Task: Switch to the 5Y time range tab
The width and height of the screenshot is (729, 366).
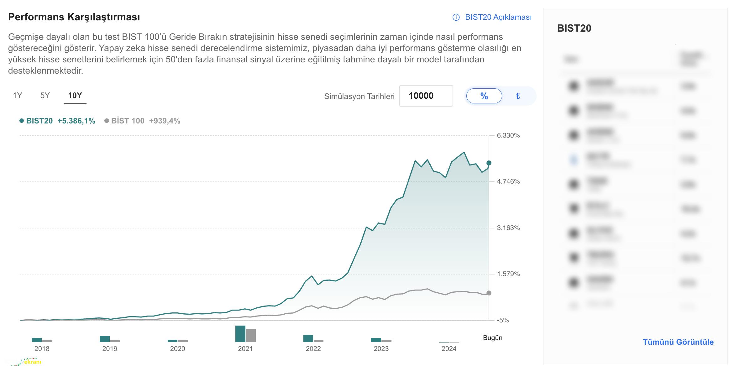Action: [x=45, y=95]
